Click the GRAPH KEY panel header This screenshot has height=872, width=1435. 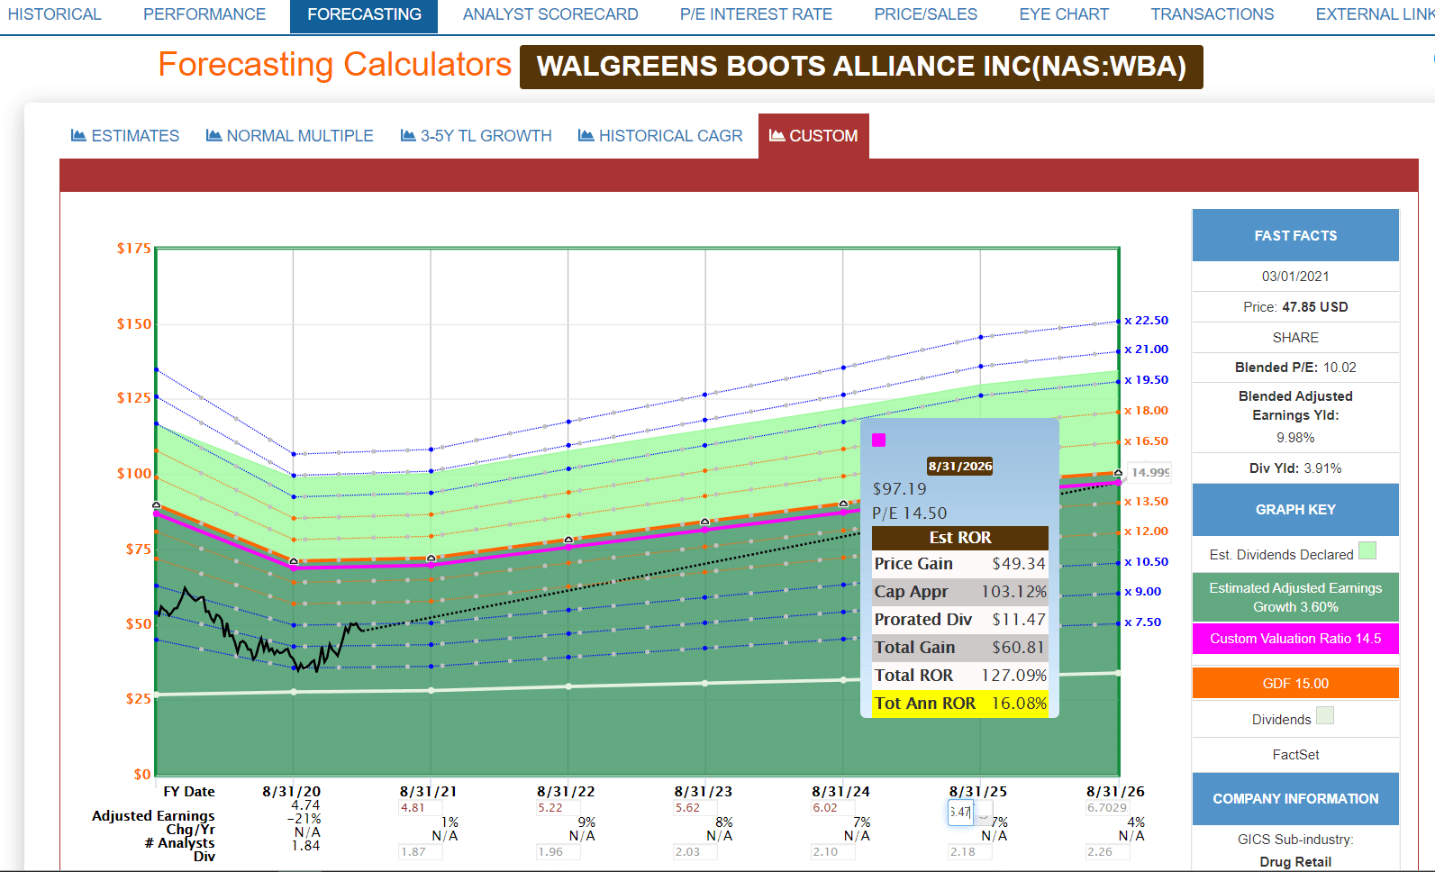(1295, 510)
